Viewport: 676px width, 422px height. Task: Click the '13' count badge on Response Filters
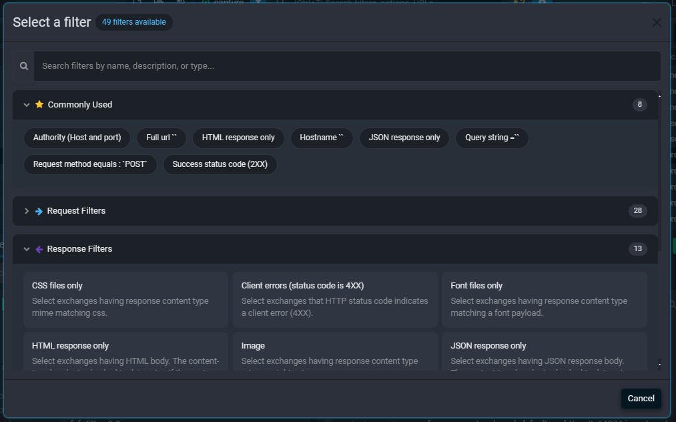tap(637, 248)
